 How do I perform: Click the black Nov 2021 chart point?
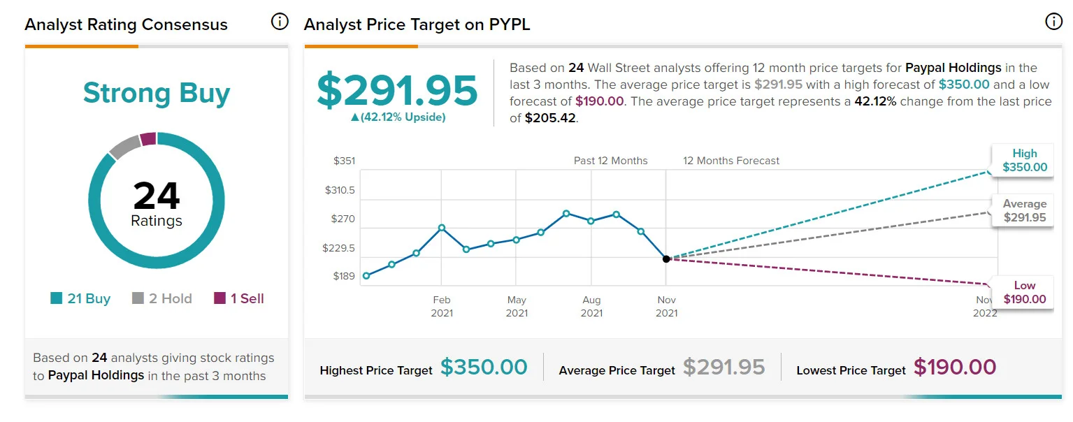[x=666, y=259]
